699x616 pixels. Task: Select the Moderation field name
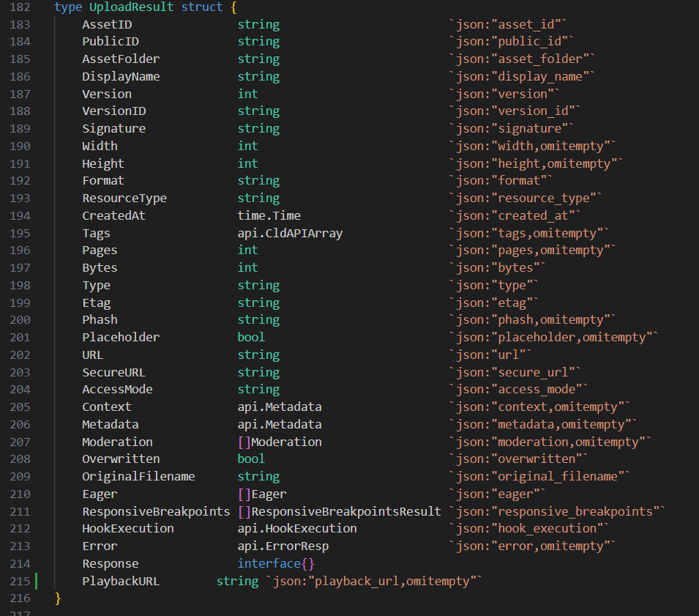point(116,442)
